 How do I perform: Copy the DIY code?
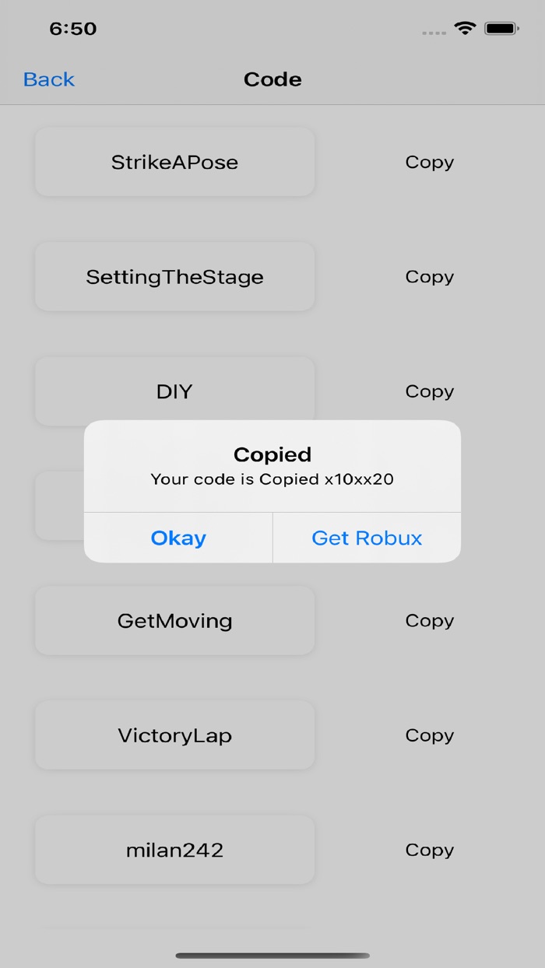429,391
